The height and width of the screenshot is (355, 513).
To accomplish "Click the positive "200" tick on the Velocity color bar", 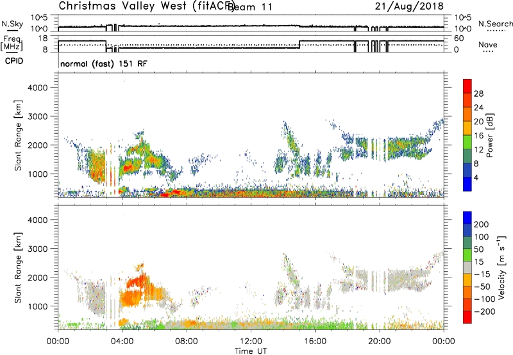I will (481, 224).
